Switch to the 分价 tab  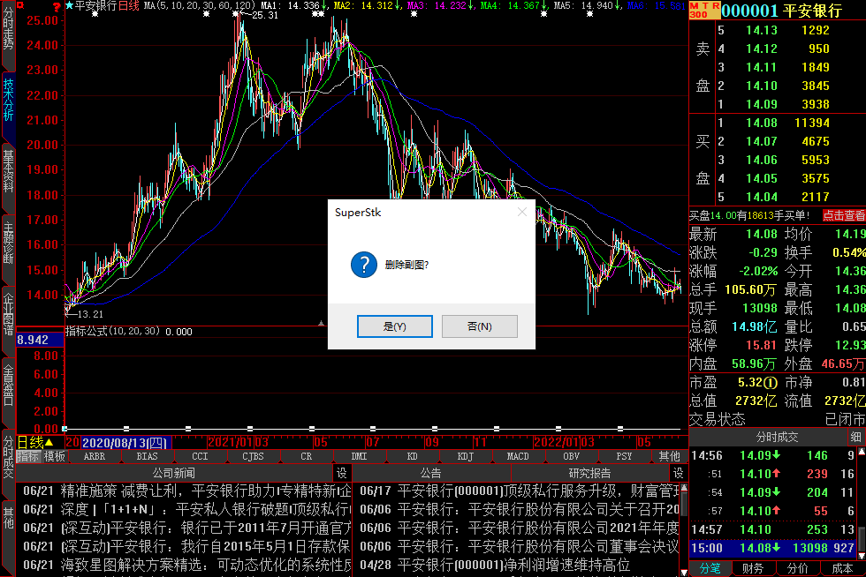point(797,569)
